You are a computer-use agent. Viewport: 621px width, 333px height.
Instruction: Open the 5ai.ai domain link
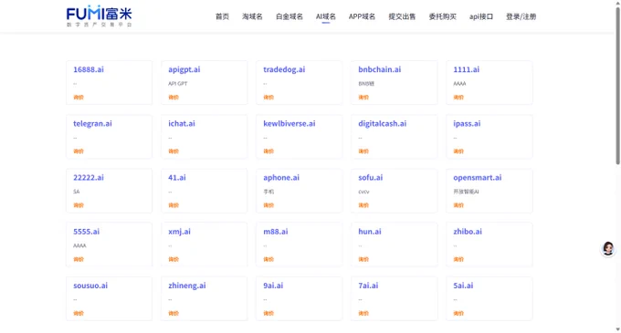coord(463,286)
